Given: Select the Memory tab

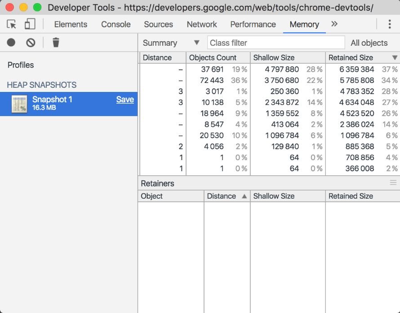Looking at the screenshot, I should (304, 24).
